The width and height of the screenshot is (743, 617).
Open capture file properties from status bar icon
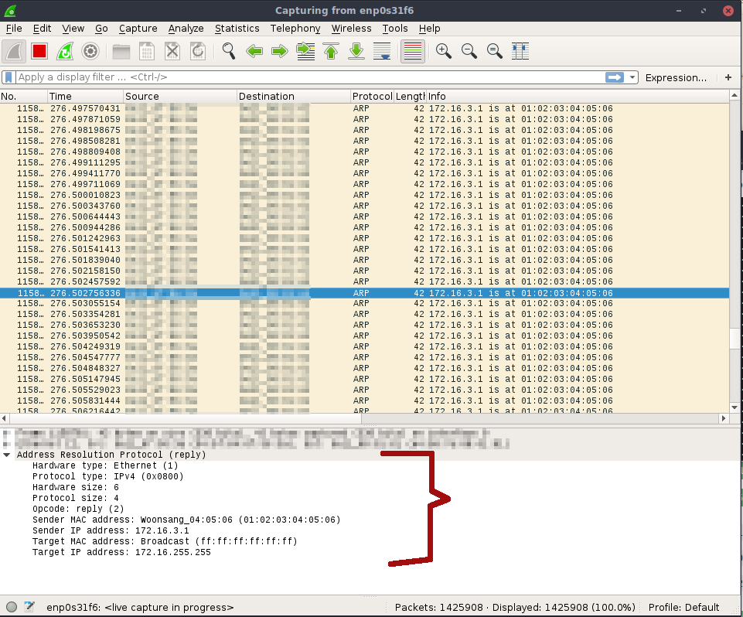[29, 607]
